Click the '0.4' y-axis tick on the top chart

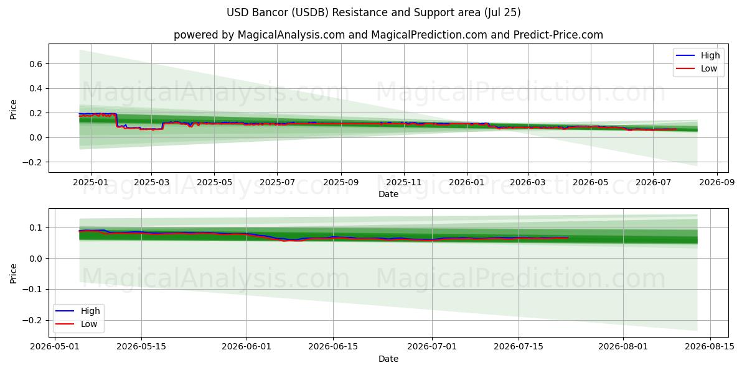click(35, 88)
